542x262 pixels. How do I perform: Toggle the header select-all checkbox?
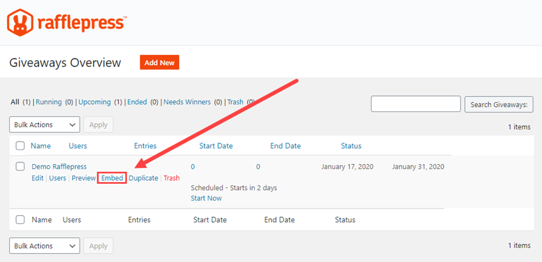click(x=20, y=146)
